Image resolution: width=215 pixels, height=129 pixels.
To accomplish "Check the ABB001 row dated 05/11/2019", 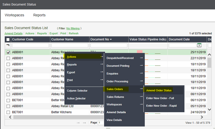I will pyautogui.click(x=8, y=106).
